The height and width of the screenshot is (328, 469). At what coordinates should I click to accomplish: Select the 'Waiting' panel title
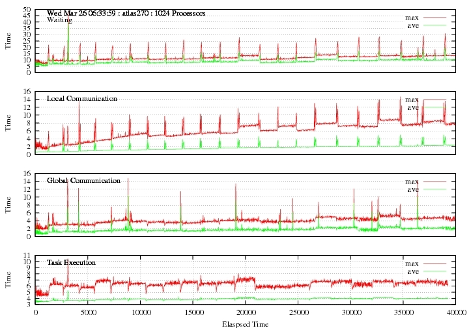[x=59, y=20]
